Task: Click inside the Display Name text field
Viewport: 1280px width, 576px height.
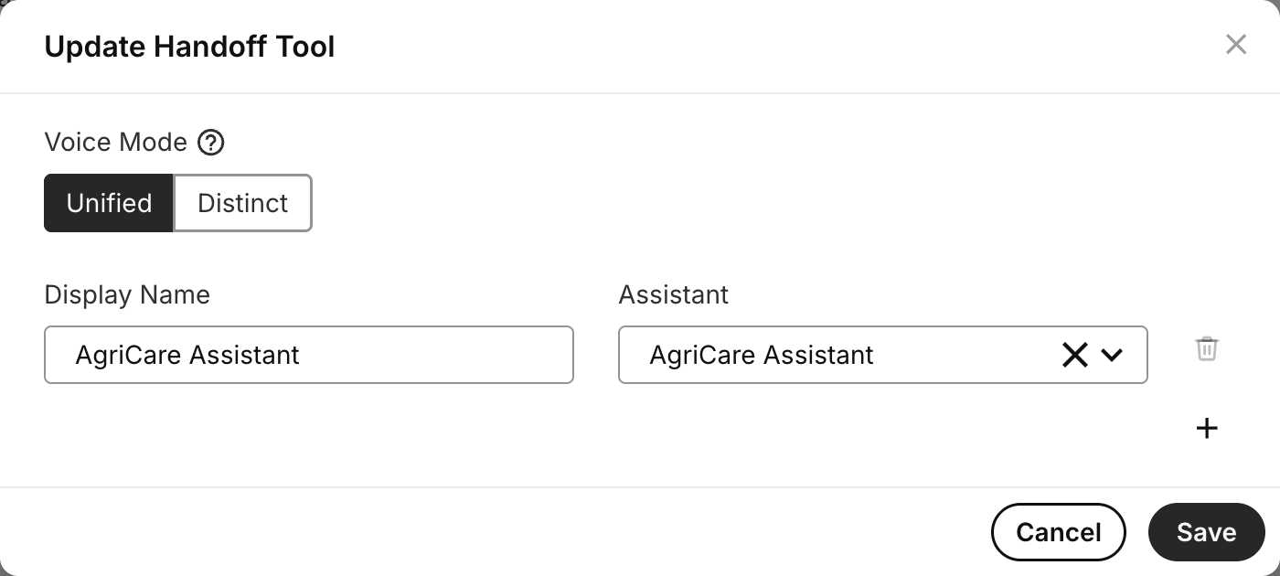Action: pyautogui.click(x=308, y=355)
